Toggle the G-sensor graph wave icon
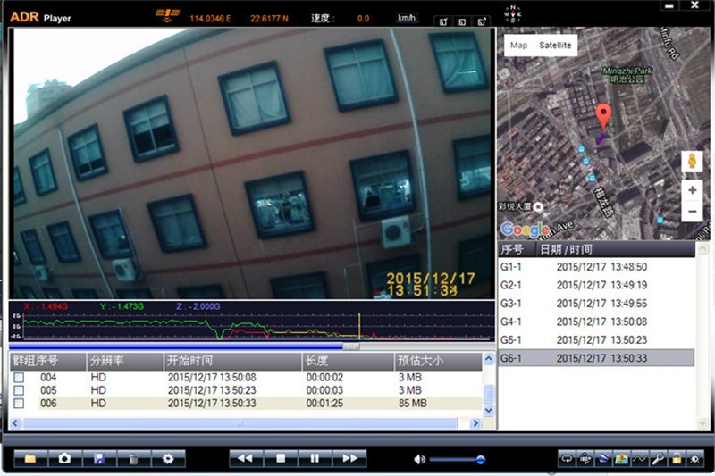The image size is (715, 476). click(639, 459)
